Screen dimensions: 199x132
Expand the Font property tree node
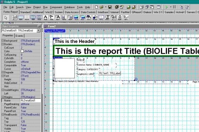[3, 76]
